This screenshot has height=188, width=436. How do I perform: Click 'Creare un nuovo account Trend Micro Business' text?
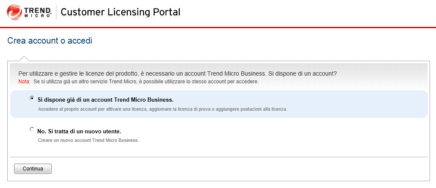pyautogui.click(x=88, y=140)
